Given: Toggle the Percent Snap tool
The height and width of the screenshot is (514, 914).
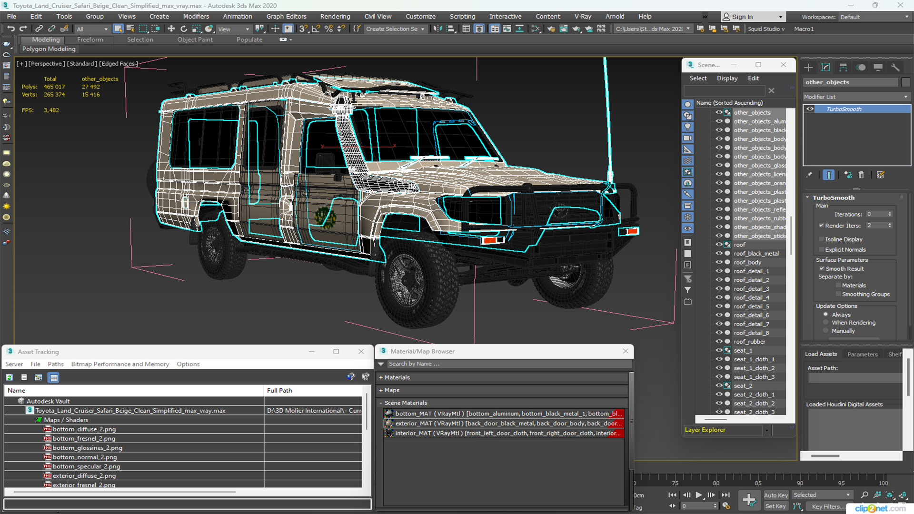Looking at the screenshot, I should (x=328, y=29).
